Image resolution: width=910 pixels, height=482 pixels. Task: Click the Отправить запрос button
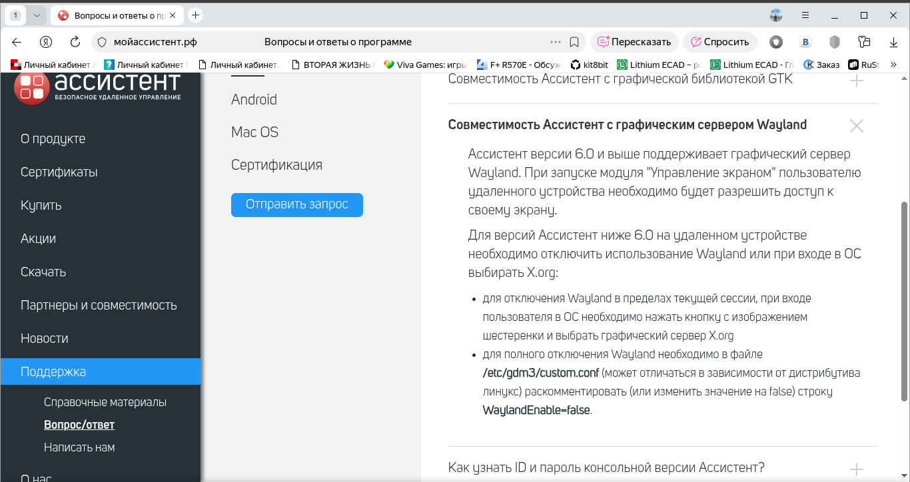(x=296, y=204)
